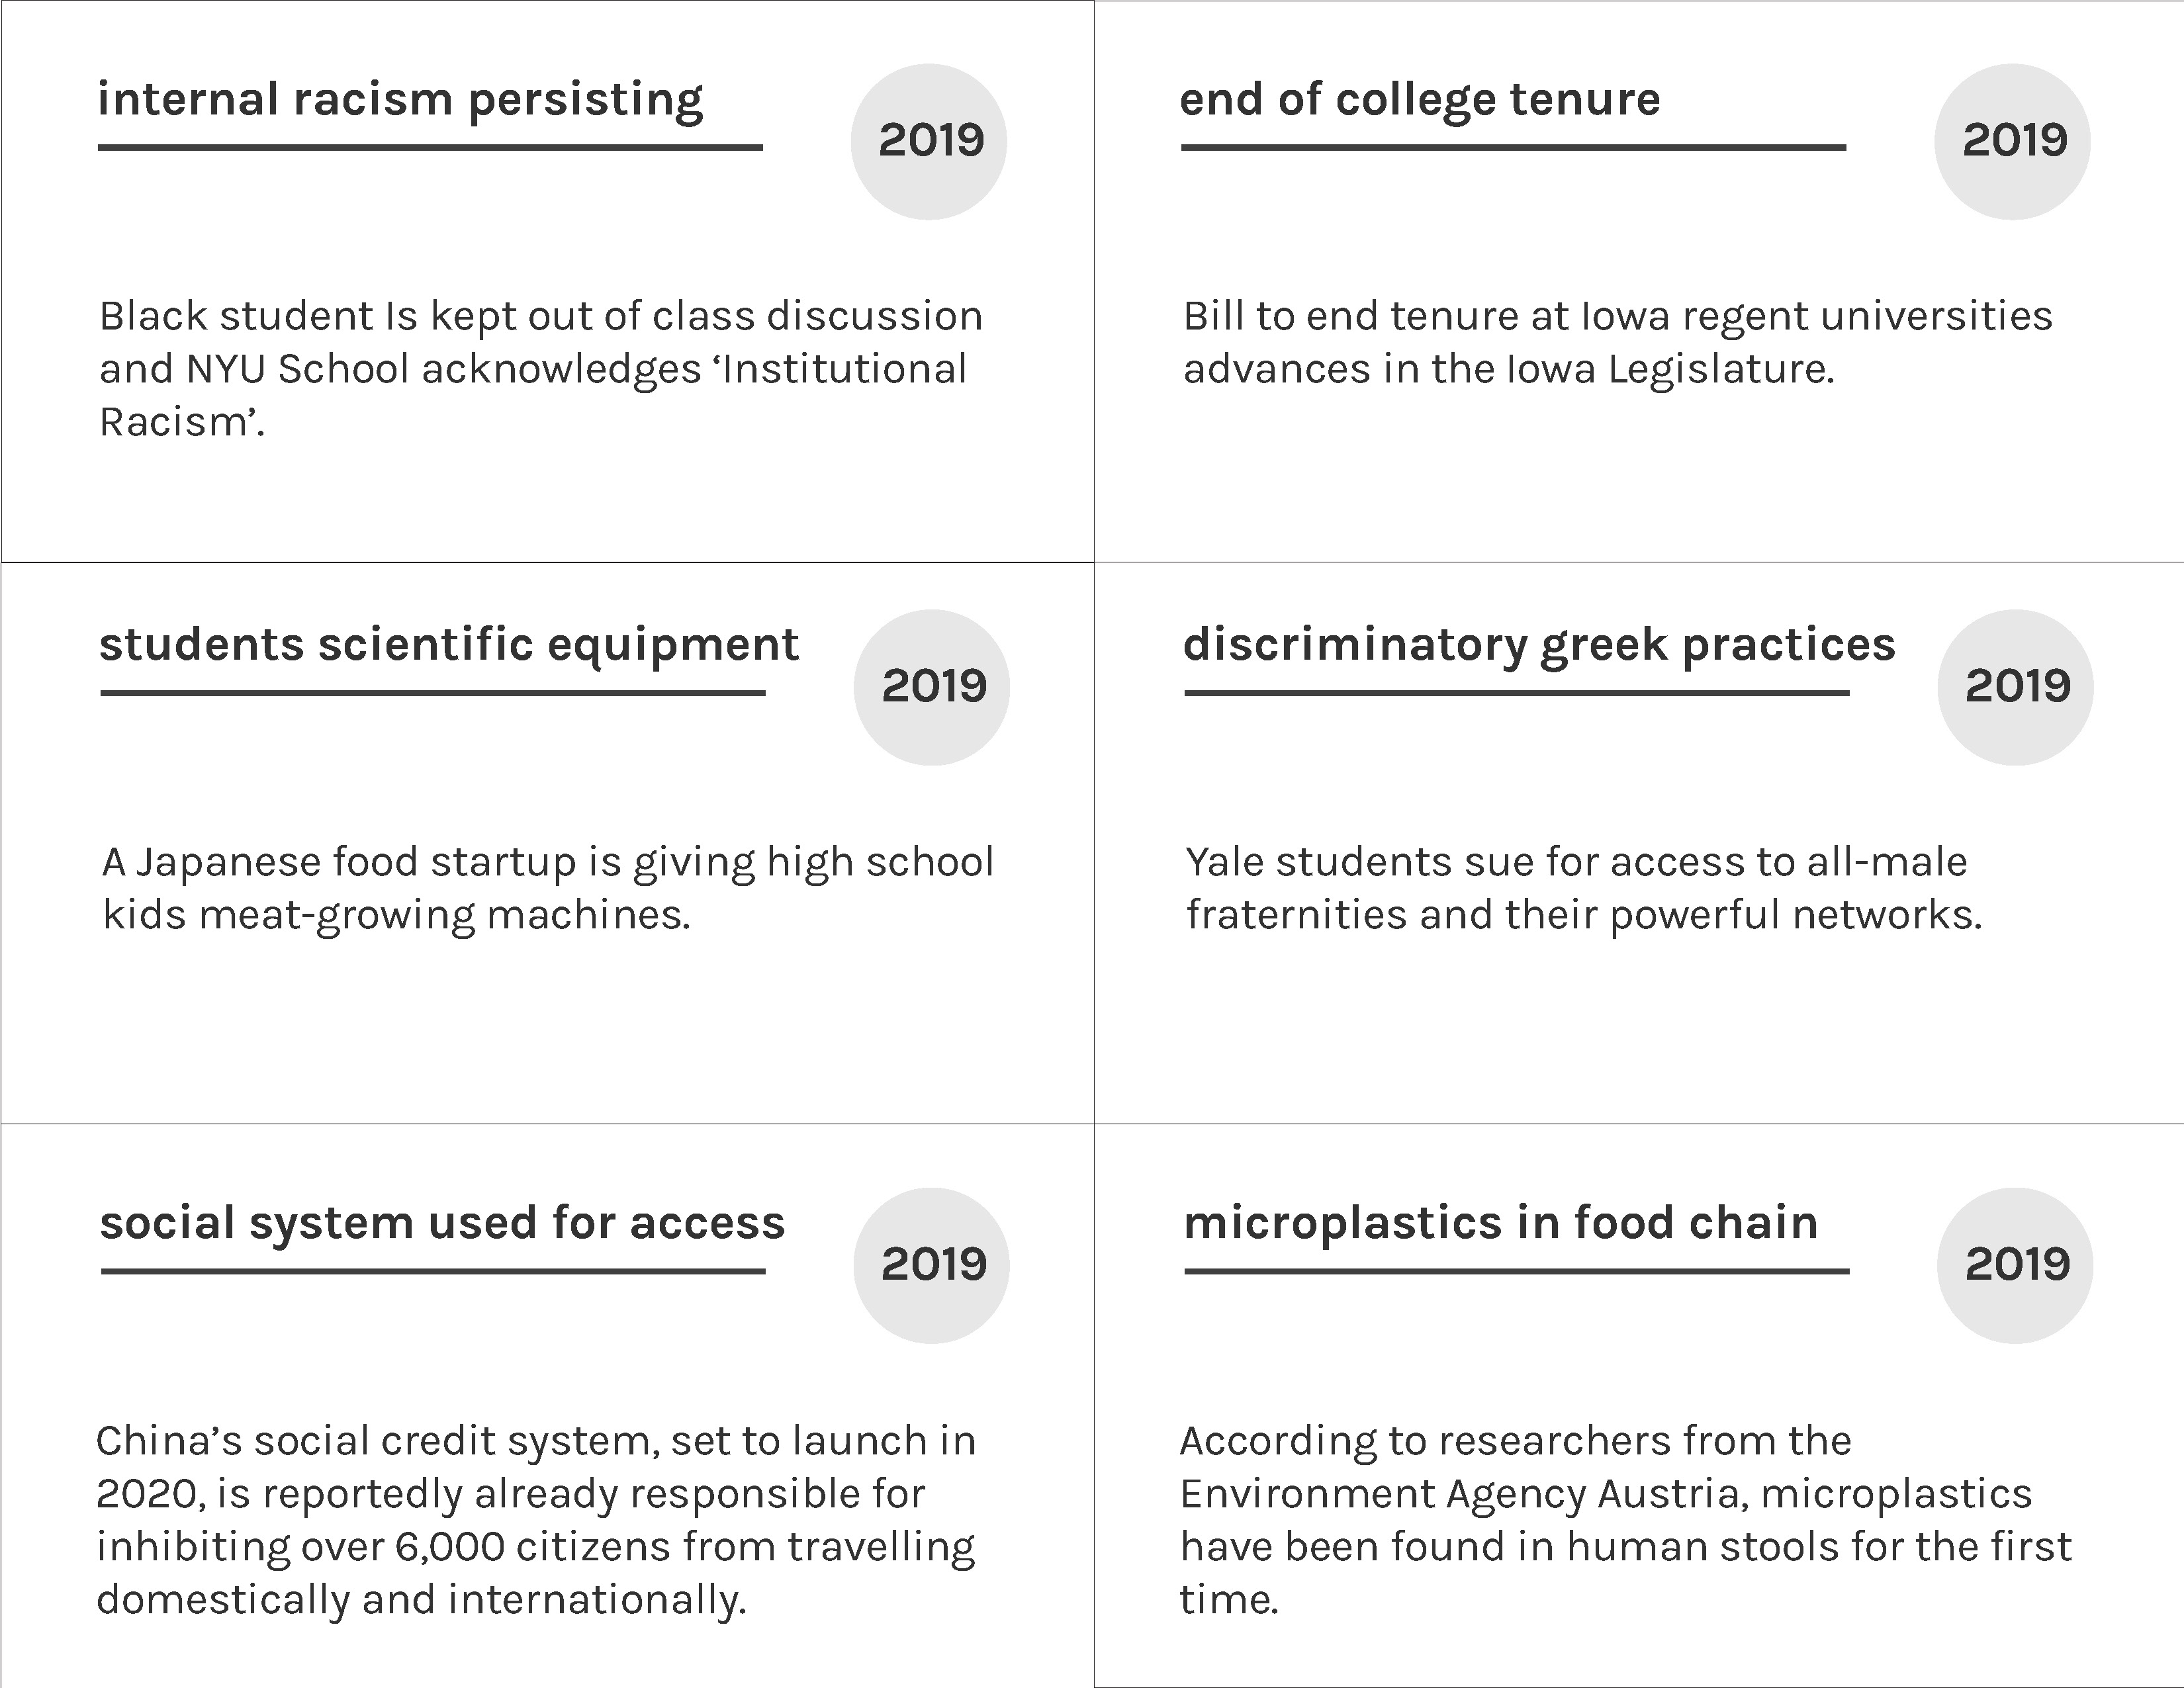The width and height of the screenshot is (2184, 1688).
Task: Select the 2019 circle beside students scientific equipment
Action: tap(932, 687)
